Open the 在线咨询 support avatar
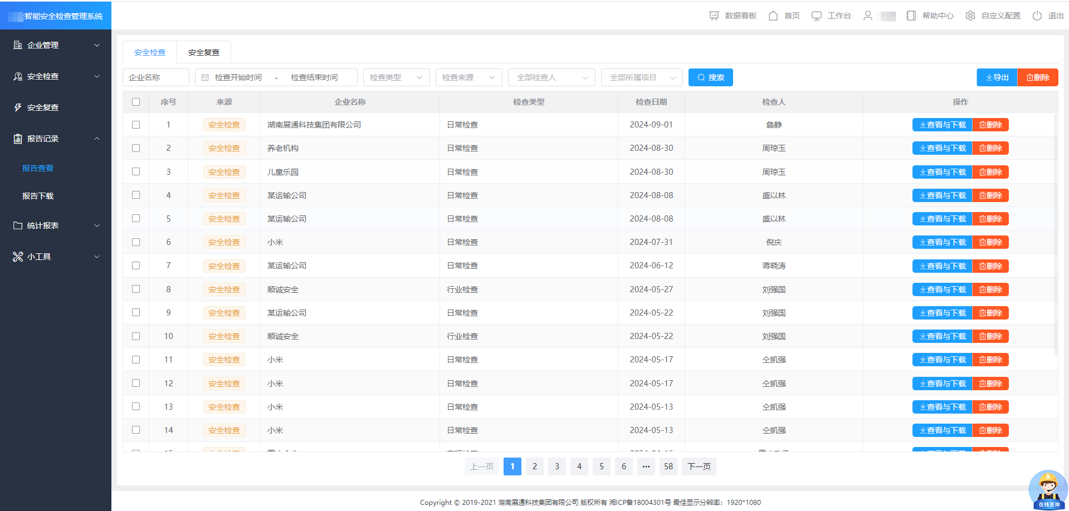This screenshot has height=511, width=1069. (1048, 490)
